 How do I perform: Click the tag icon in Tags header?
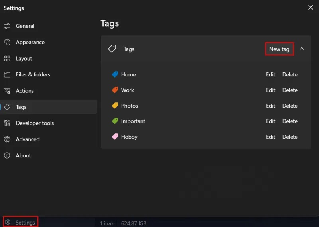112,49
